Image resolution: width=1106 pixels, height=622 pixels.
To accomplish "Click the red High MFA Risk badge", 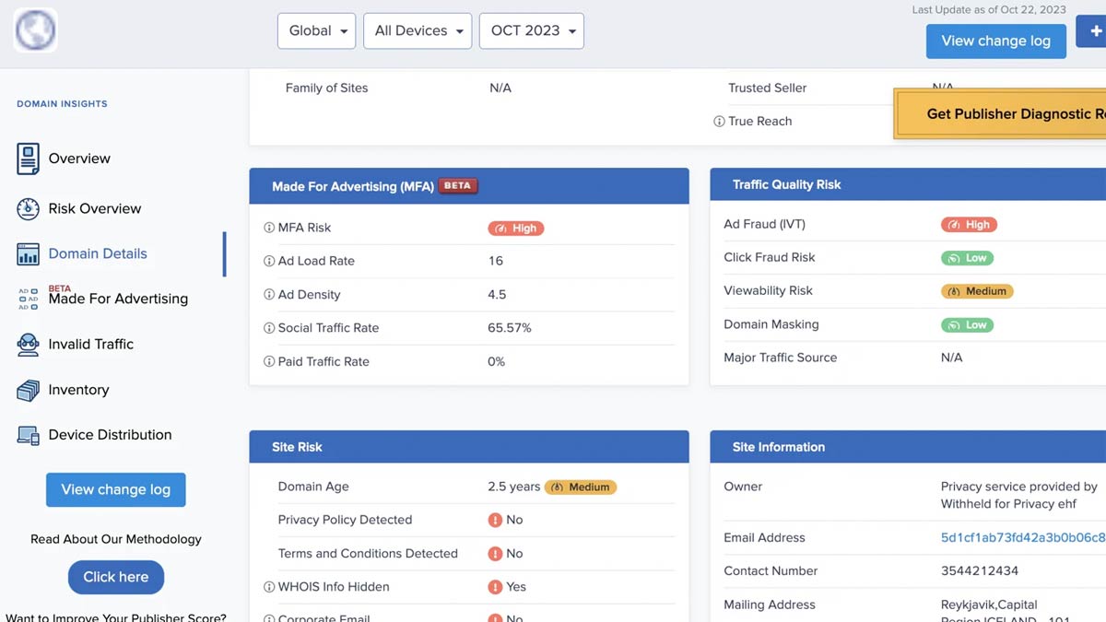I will [515, 229].
